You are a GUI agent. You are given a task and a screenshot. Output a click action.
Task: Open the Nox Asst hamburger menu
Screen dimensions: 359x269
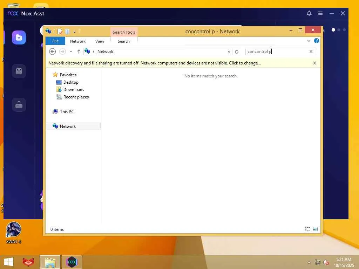[320, 14]
